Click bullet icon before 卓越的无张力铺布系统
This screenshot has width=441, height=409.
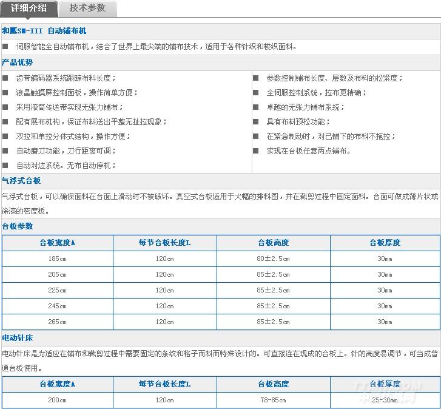click(256, 107)
